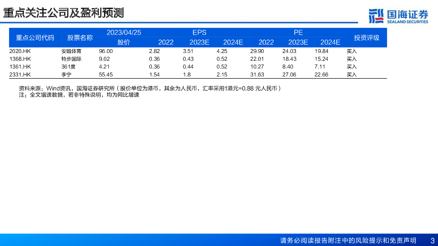Screen dimensions: 438x246
Task: Click the 8.40 PE value
Action: click(288, 67)
